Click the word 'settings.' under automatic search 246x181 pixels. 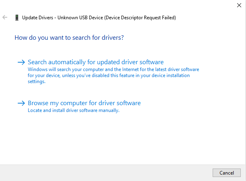37,81
